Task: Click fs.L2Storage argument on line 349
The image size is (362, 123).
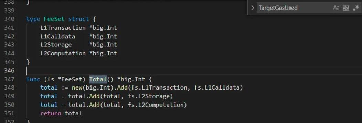Action: pos(148,96)
